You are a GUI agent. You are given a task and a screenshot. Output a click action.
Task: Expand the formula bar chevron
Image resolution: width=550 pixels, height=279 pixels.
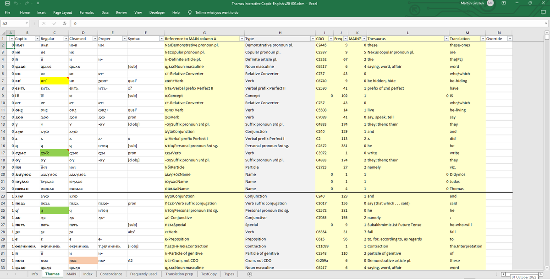[x=546, y=23]
